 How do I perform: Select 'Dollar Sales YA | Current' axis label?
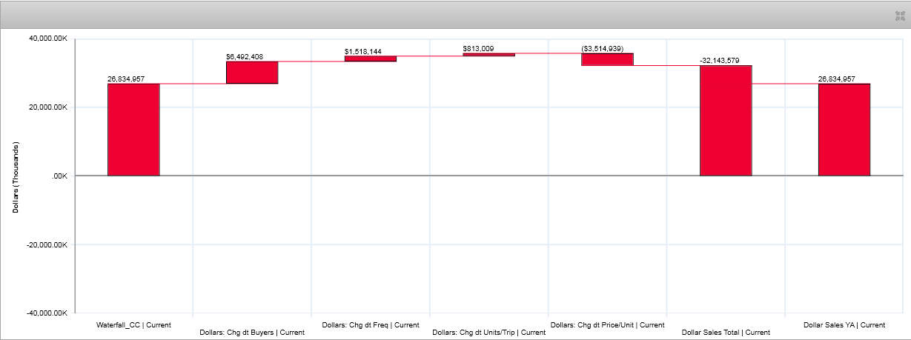844,324
